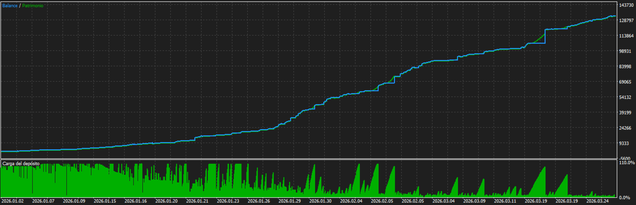Select the 143730 value on the price axis
This screenshot has width=636, height=205.
tap(627, 5)
